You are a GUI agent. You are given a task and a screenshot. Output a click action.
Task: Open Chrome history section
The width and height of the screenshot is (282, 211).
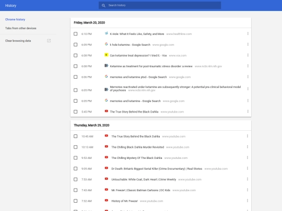tap(15, 19)
